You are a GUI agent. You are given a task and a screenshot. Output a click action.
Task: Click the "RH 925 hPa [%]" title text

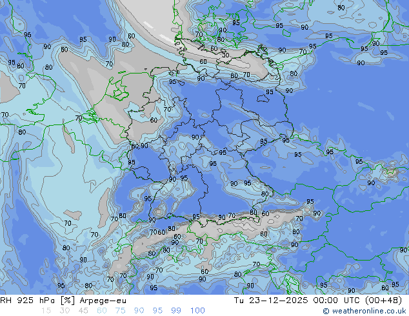(x=37, y=301)
